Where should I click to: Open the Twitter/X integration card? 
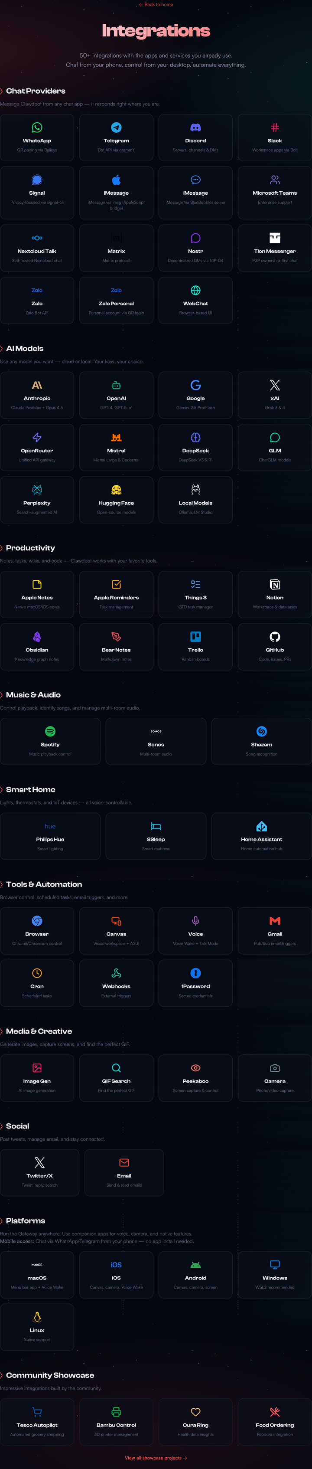coord(39,1172)
